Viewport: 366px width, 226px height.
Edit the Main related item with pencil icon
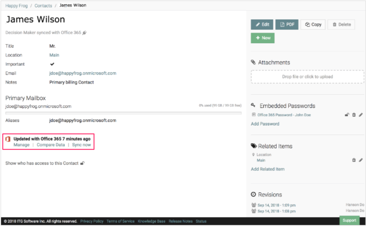tap(361, 160)
